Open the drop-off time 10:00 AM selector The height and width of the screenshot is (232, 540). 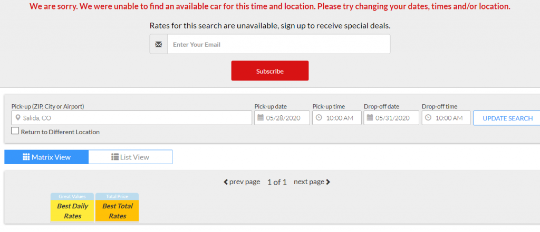[x=449, y=118]
